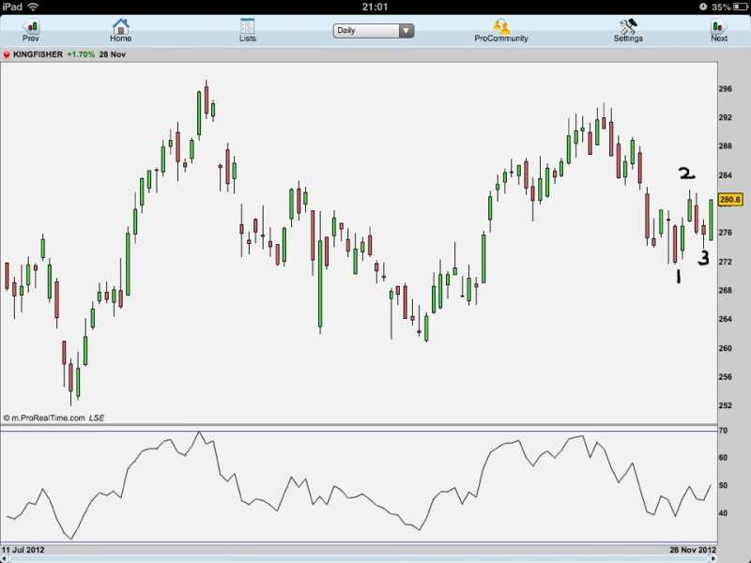Go to the previous chart with Prev
The width and height of the screenshot is (751, 563).
[x=31, y=30]
